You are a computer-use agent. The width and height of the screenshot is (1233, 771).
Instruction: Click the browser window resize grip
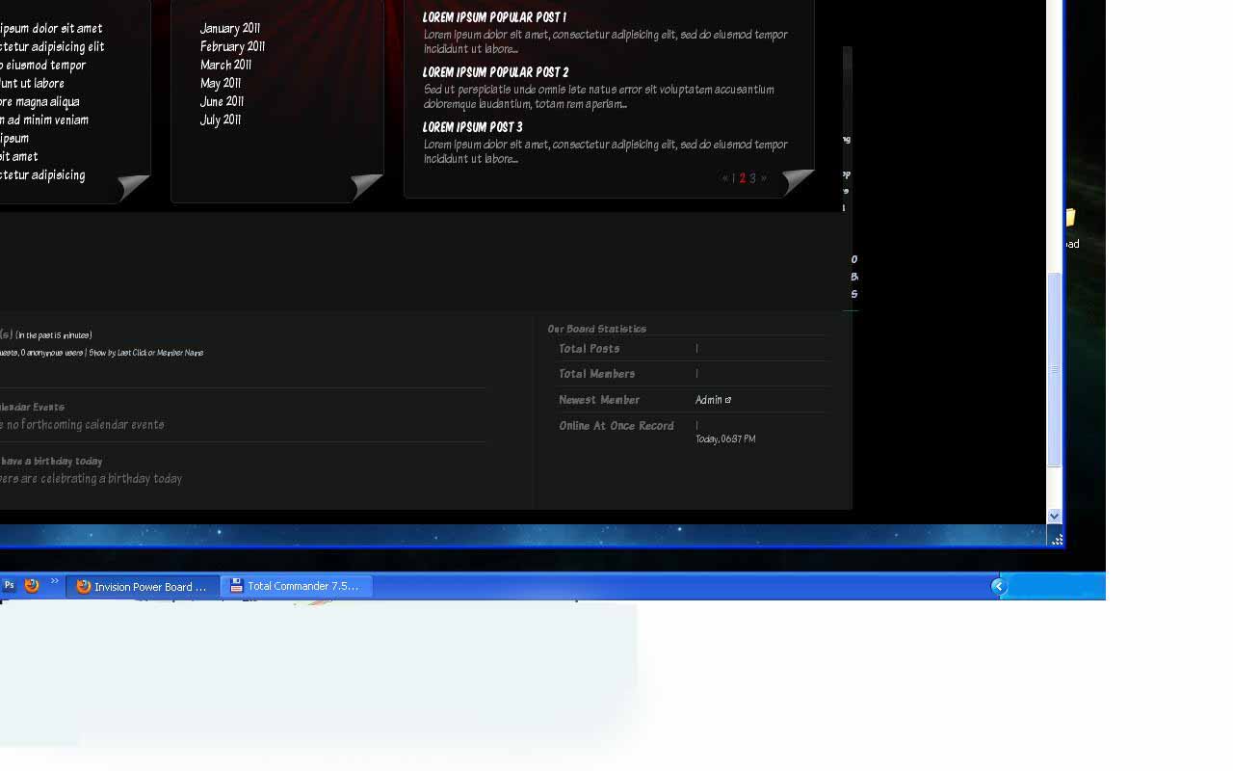1056,540
